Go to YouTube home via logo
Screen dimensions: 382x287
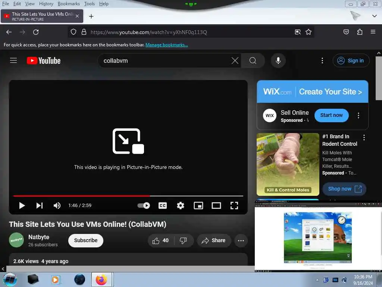[x=44, y=61]
